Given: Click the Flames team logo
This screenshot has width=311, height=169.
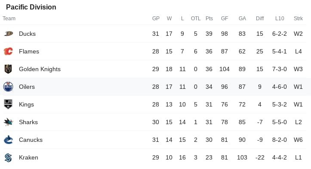Looking at the screenshot, I should (8, 51).
